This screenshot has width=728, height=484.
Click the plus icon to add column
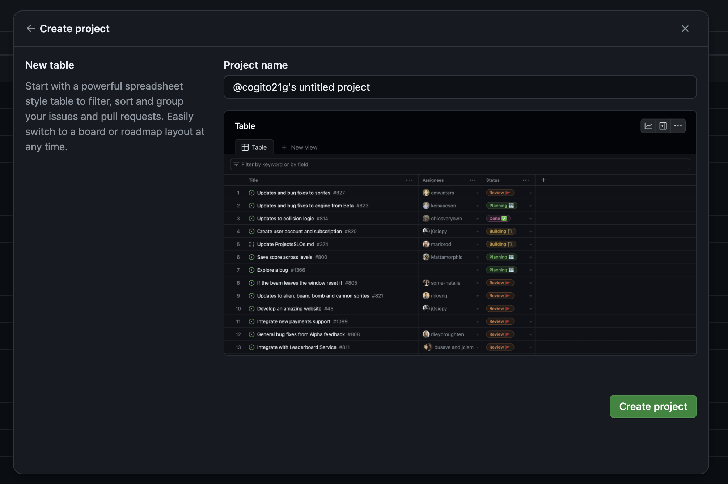(543, 180)
